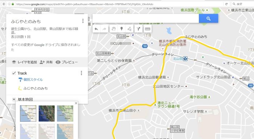Image resolution: width=254 pixels, height=139 pixels.
Task: Click プレビュー preview button
Action: (67, 62)
